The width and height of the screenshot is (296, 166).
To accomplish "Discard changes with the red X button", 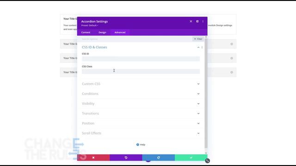I will [x=93, y=158].
